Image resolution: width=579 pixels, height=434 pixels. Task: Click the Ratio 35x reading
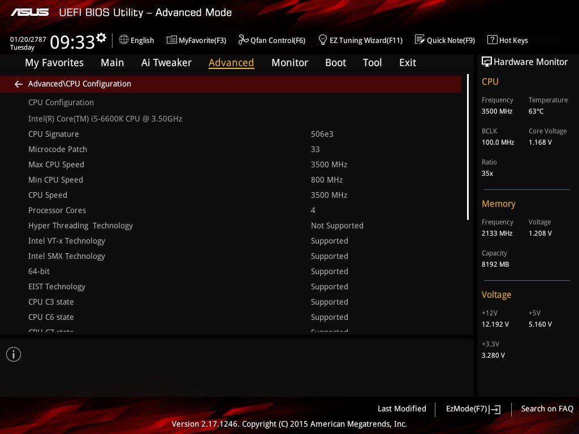pos(487,173)
